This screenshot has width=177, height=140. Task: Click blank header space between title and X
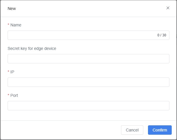[x=88, y=9]
